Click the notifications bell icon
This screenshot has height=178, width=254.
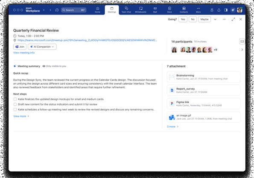click(219, 10)
